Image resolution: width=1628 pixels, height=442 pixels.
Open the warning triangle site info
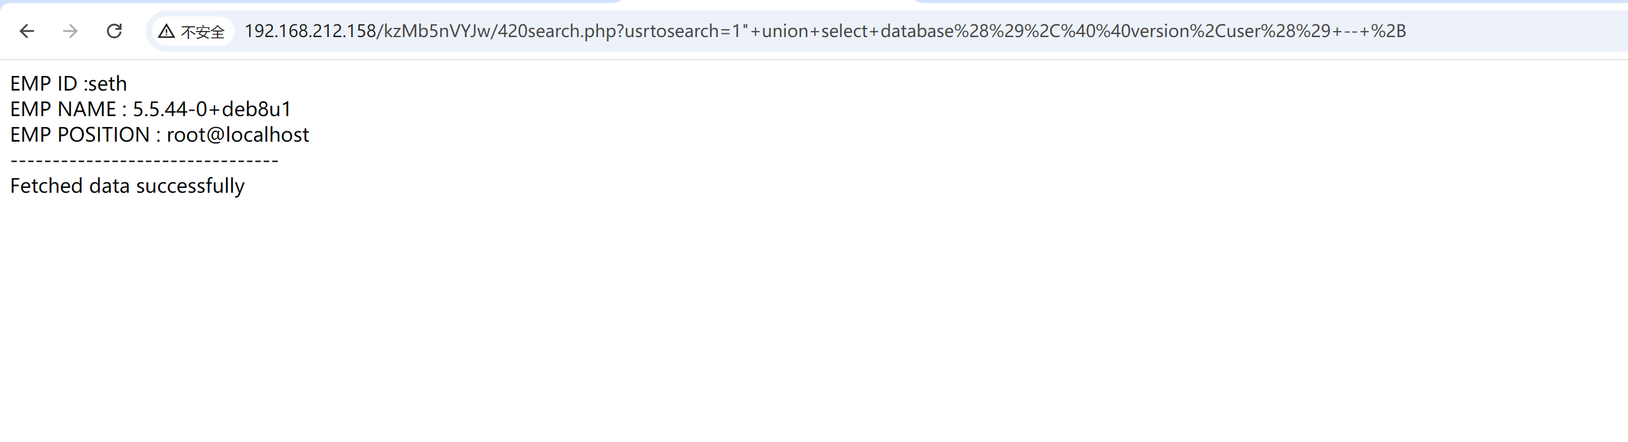tap(167, 31)
